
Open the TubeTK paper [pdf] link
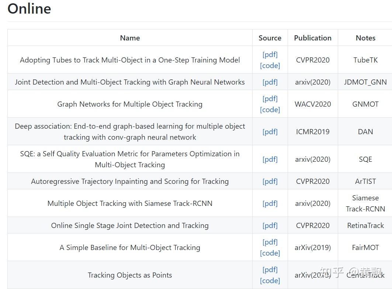coord(270,54)
